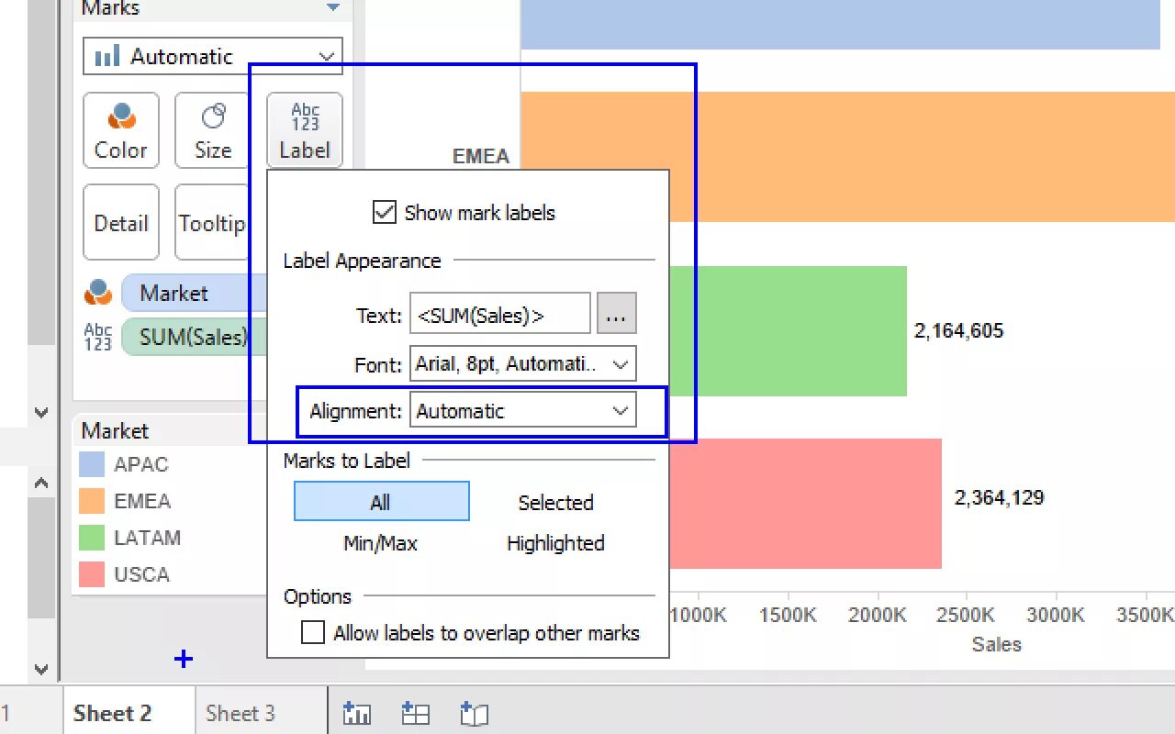Open the Font dropdown
The height and width of the screenshot is (734, 1175).
[x=523, y=364]
